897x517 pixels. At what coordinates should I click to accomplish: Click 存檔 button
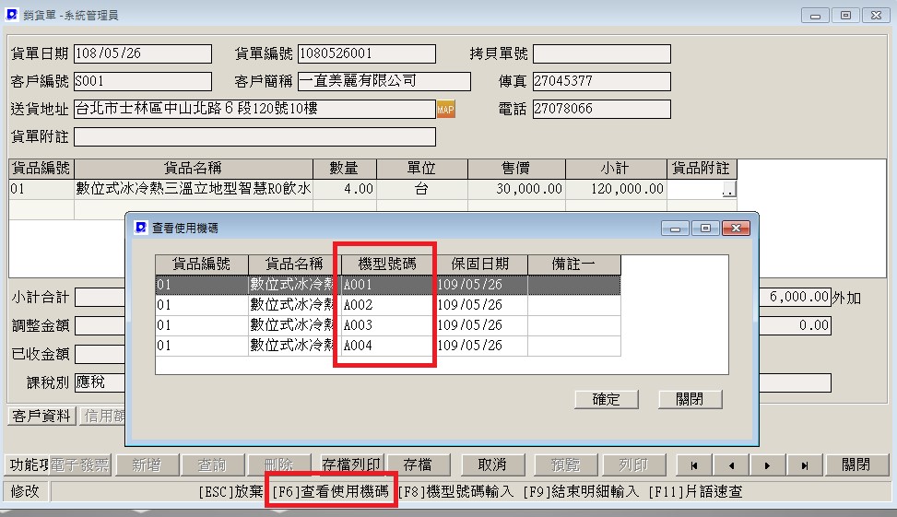coord(419,465)
